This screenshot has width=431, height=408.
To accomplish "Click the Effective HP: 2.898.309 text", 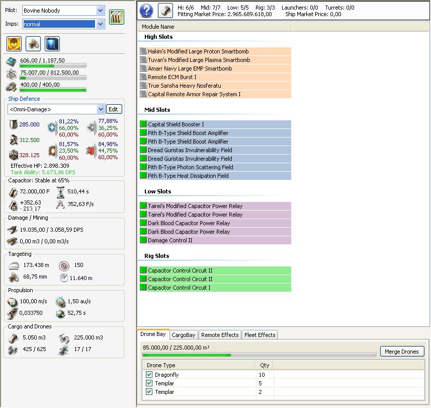I will click(x=40, y=166).
